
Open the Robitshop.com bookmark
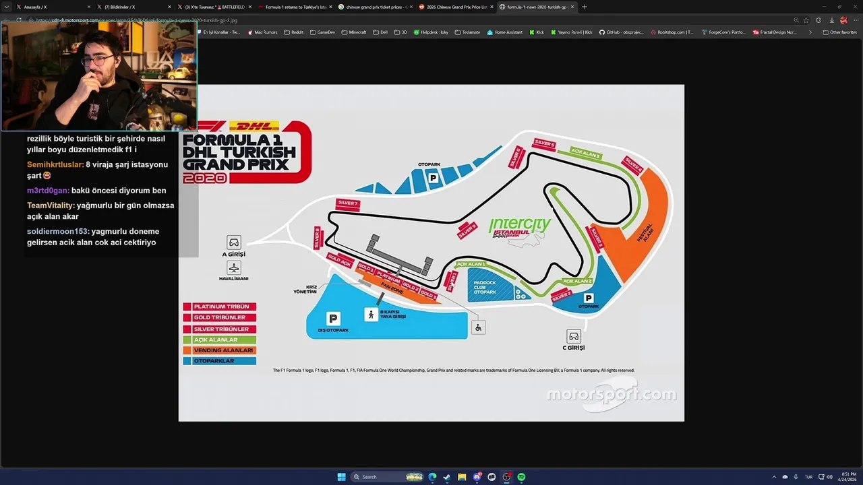pos(672,32)
